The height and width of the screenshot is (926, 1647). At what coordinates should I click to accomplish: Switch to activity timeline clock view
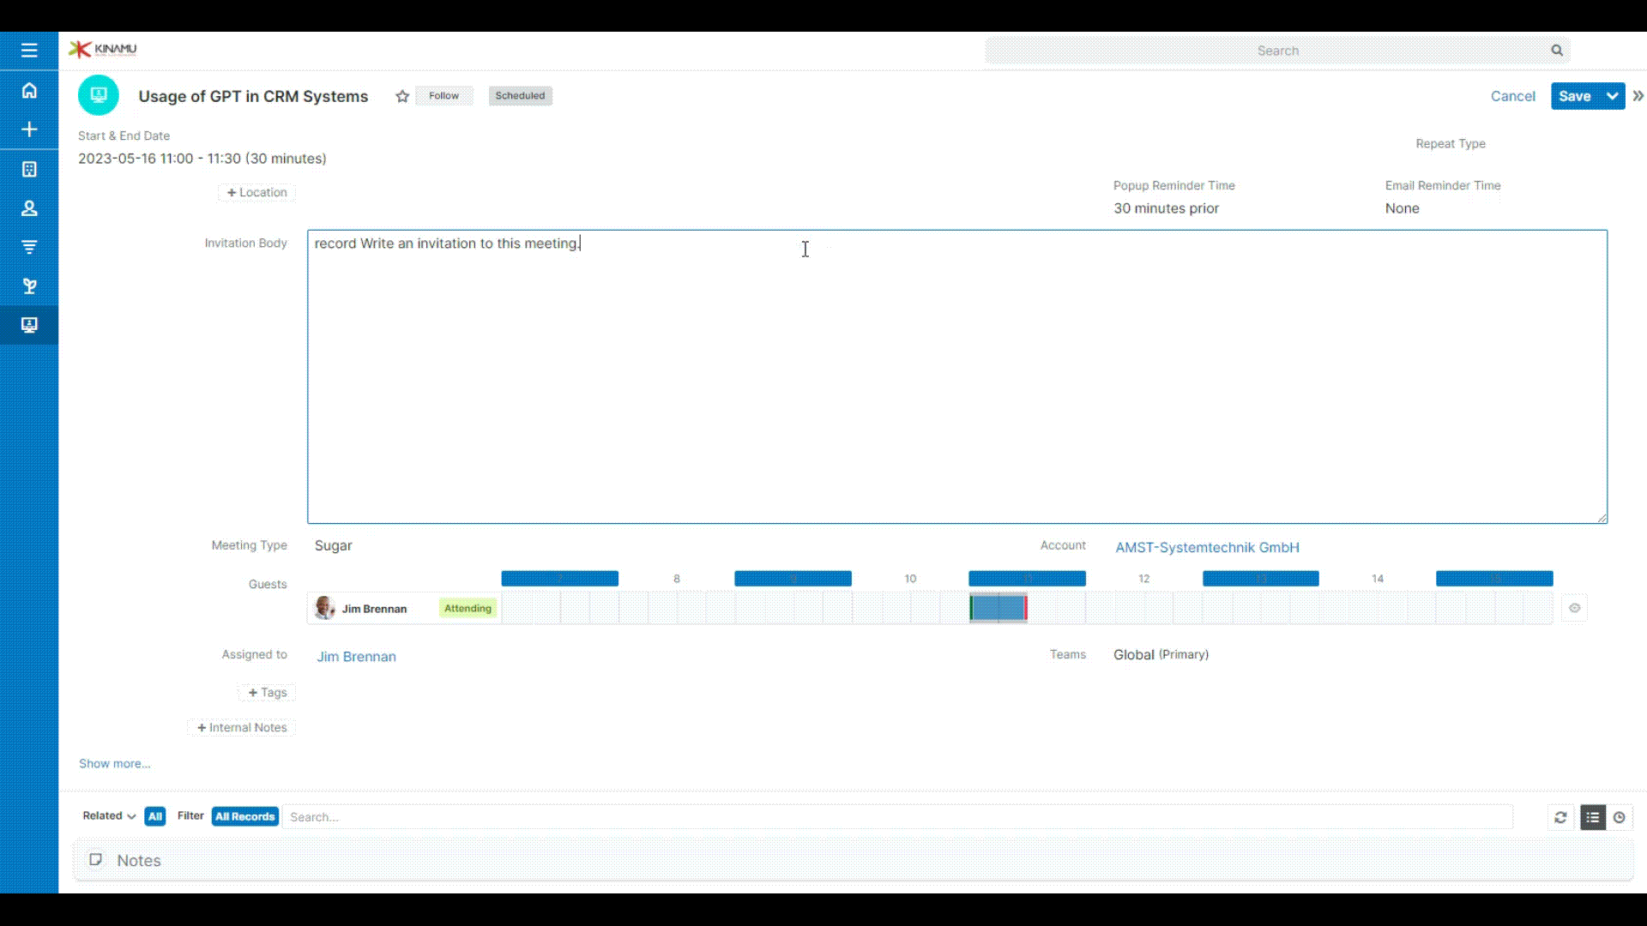pyautogui.click(x=1619, y=817)
